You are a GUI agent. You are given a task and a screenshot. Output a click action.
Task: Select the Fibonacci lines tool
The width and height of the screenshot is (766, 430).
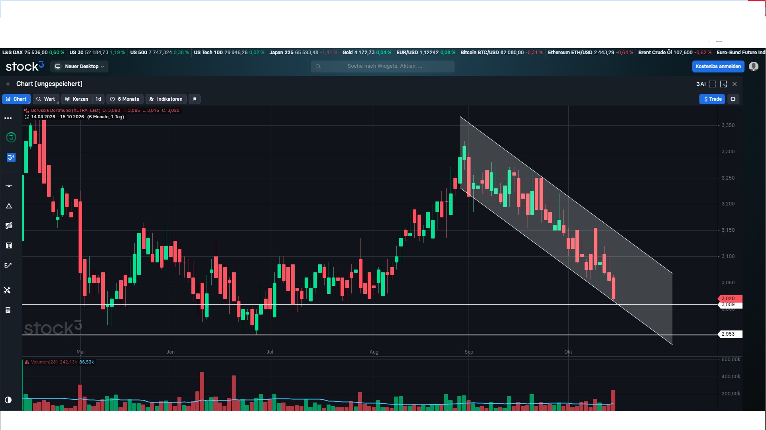[9, 226]
